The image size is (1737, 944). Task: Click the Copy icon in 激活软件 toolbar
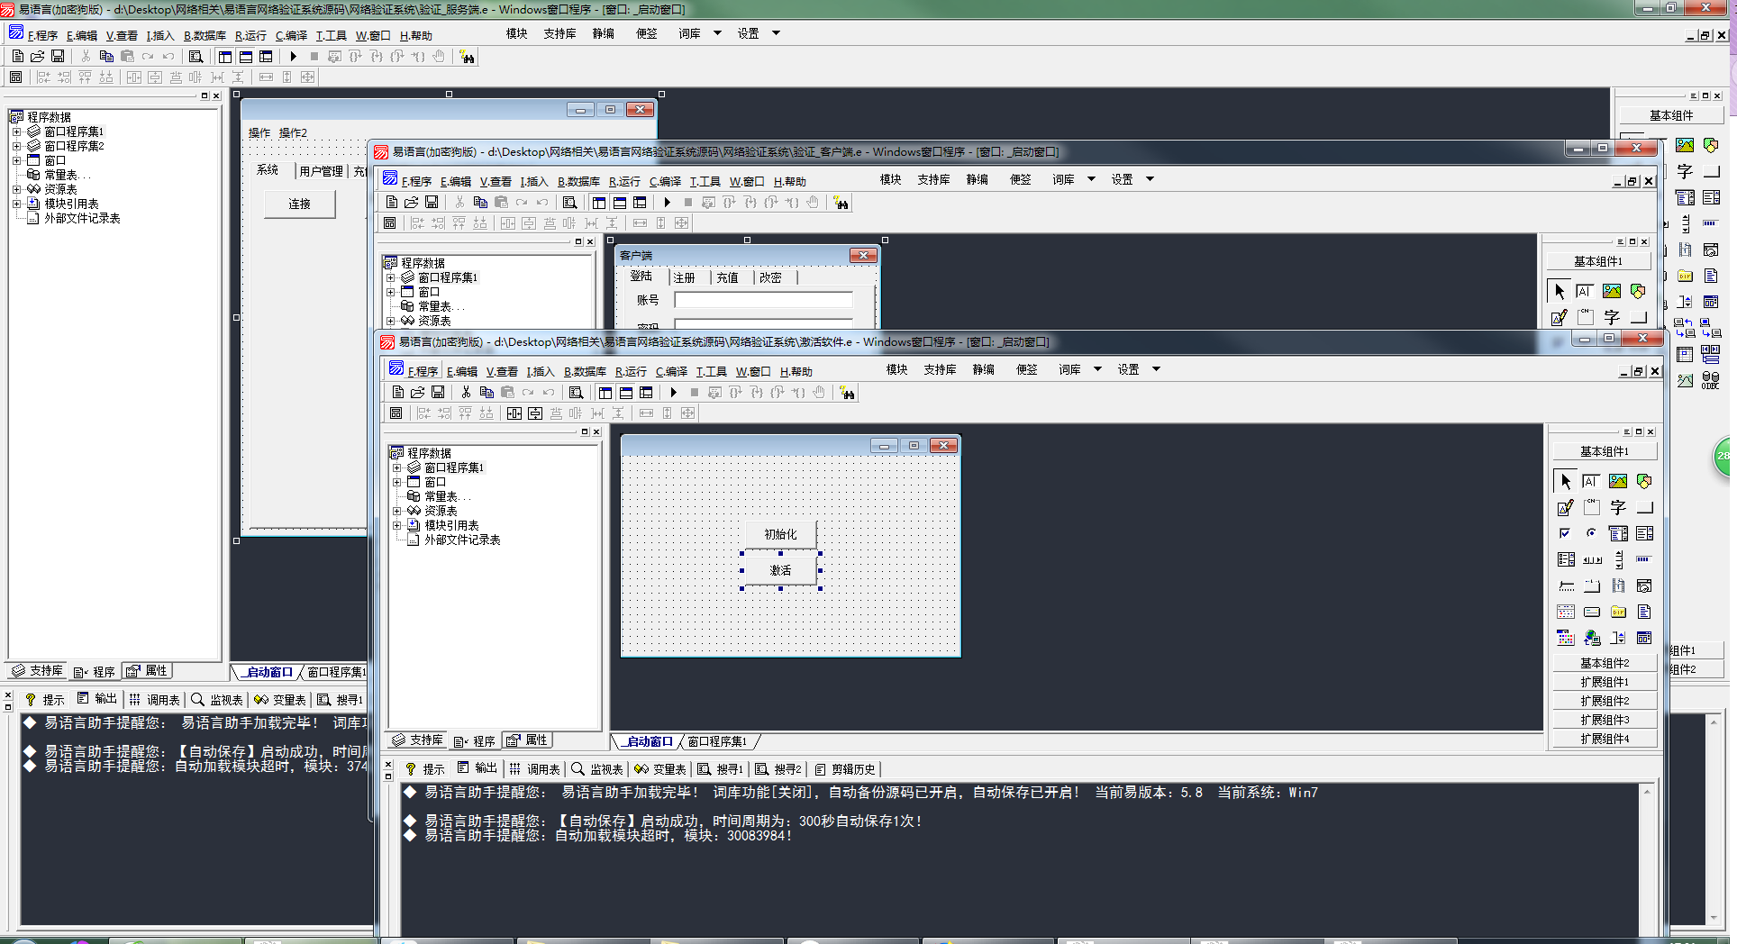coord(487,393)
